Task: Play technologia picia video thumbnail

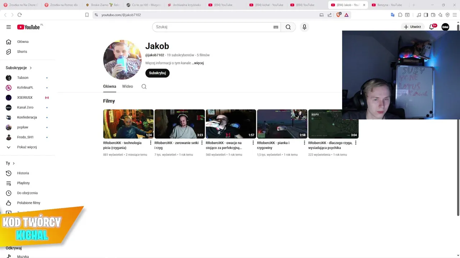Action: coord(128,124)
